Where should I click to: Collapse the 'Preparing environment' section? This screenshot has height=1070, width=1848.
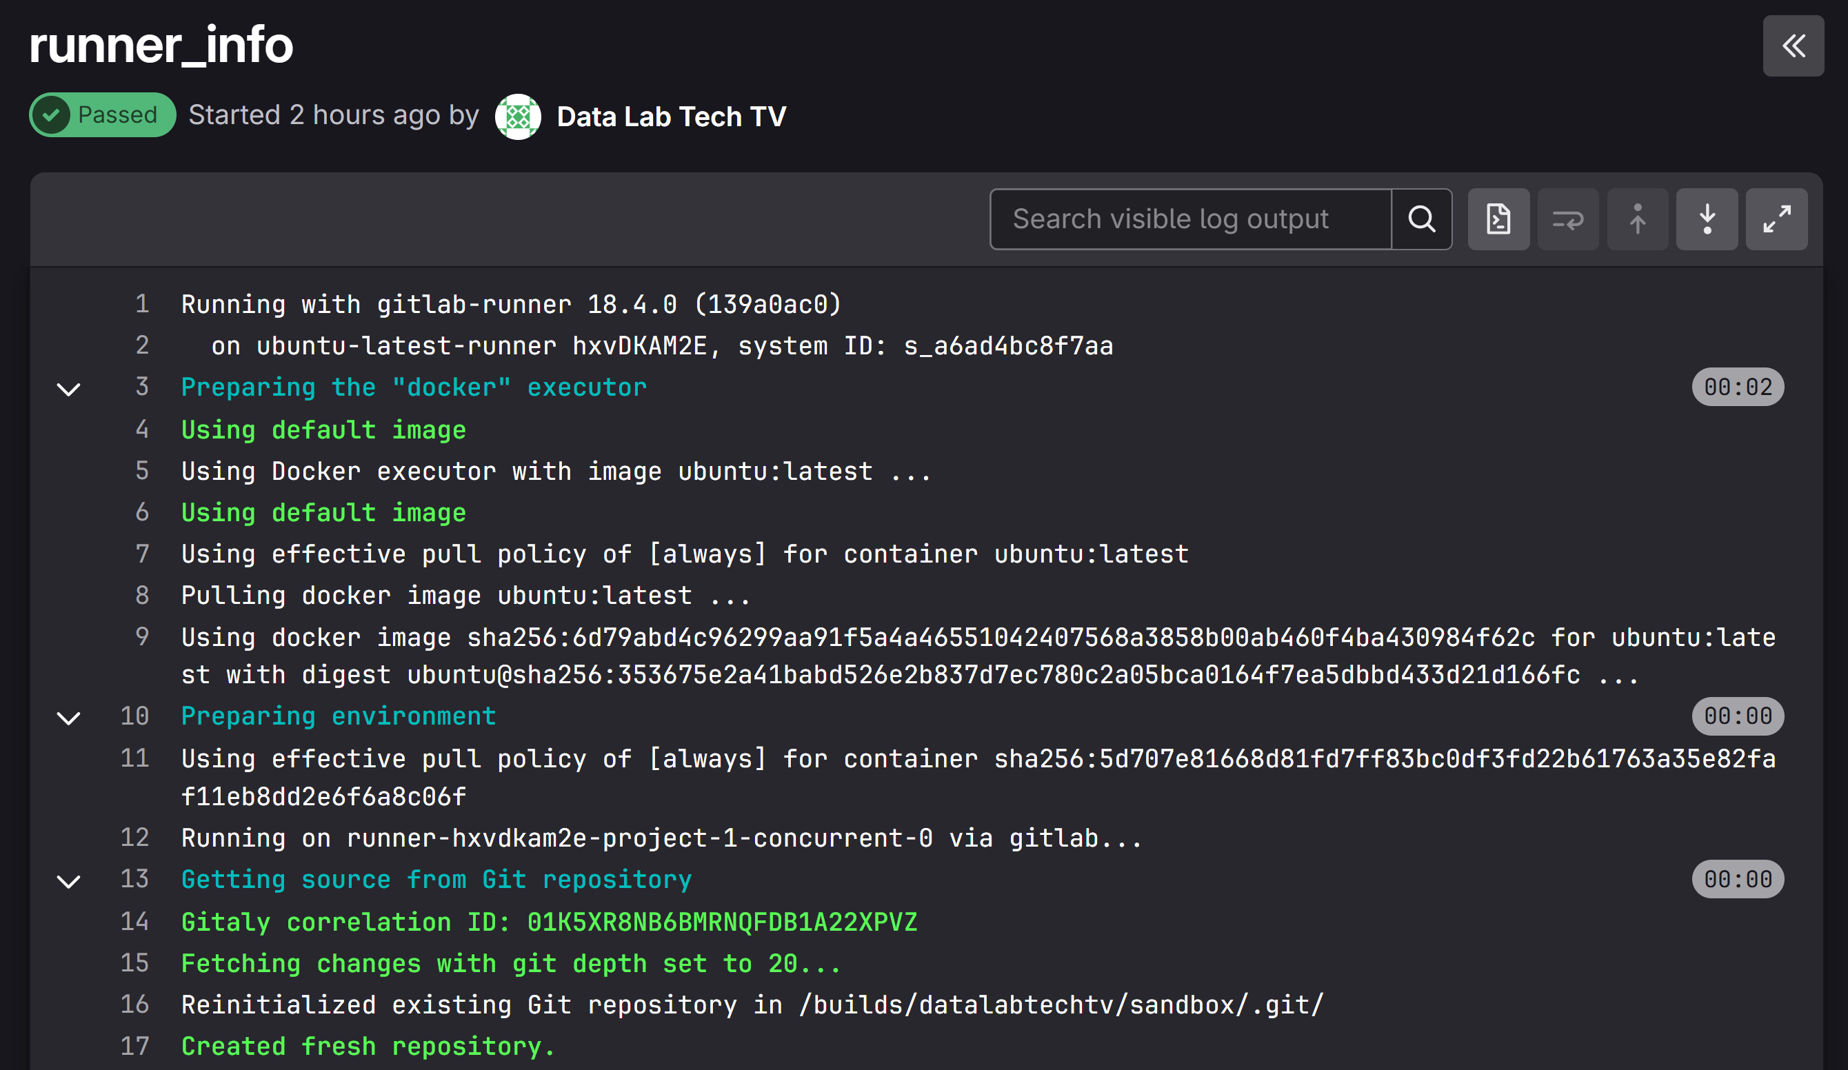pyautogui.click(x=69, y=717)
